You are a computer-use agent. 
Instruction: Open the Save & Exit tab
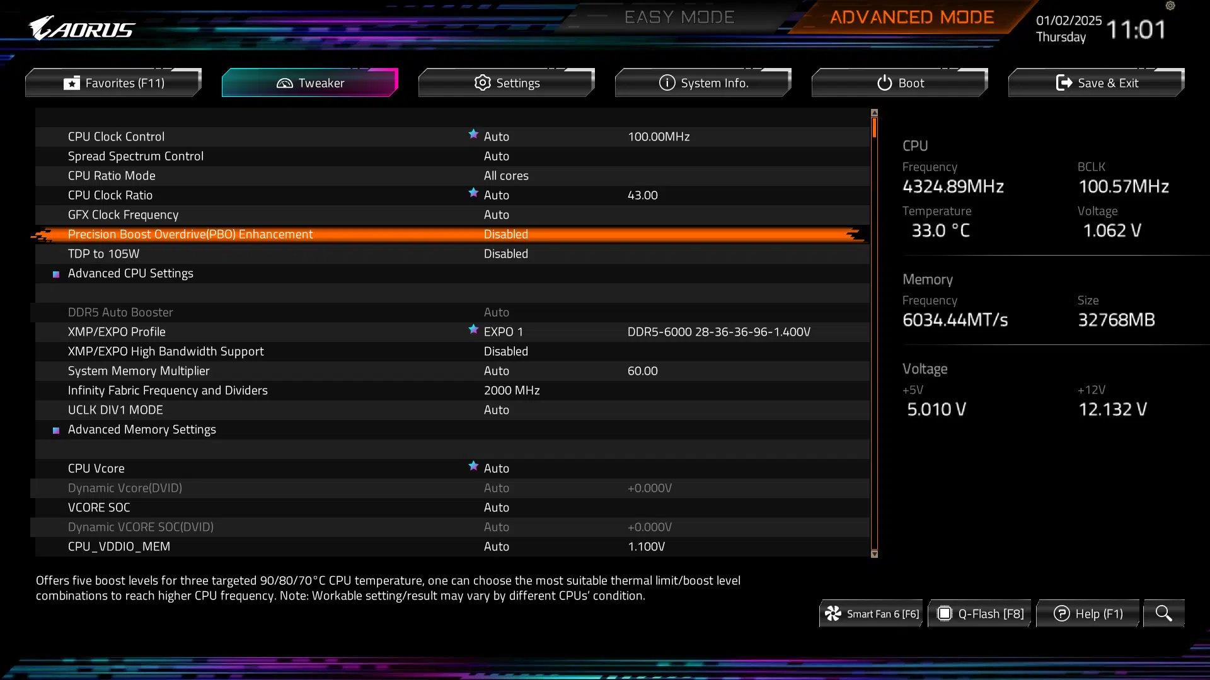tap(1097, 82)
